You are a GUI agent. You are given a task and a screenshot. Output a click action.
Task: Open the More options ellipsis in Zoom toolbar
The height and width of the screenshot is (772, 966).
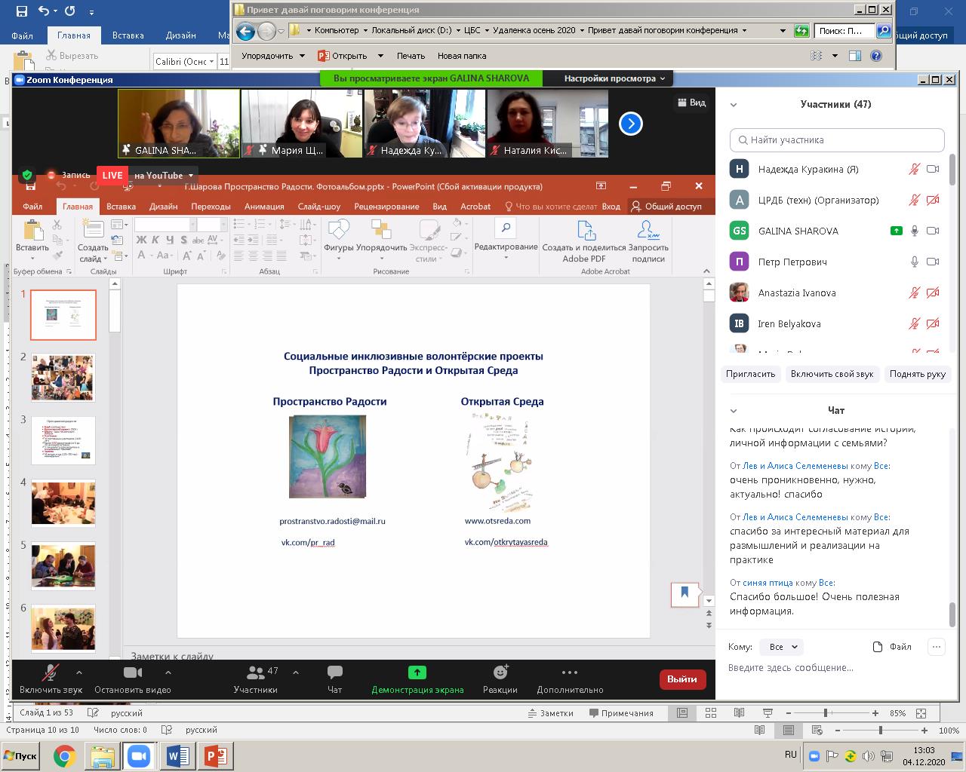570,672
